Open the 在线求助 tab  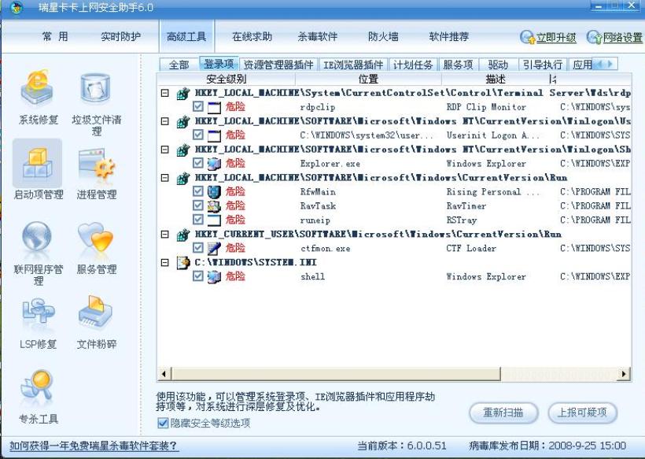click(x=252, y=37)
